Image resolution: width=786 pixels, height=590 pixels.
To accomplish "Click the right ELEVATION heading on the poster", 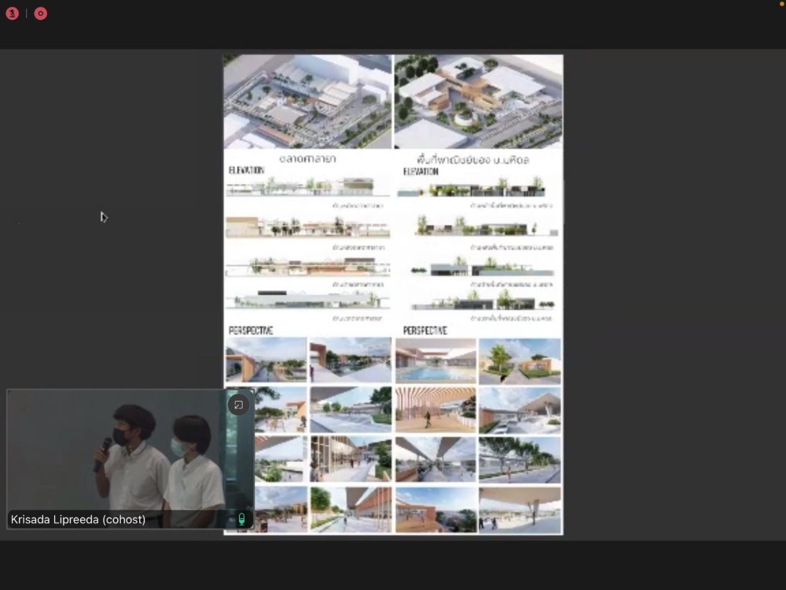I will [x=421, y=171].
